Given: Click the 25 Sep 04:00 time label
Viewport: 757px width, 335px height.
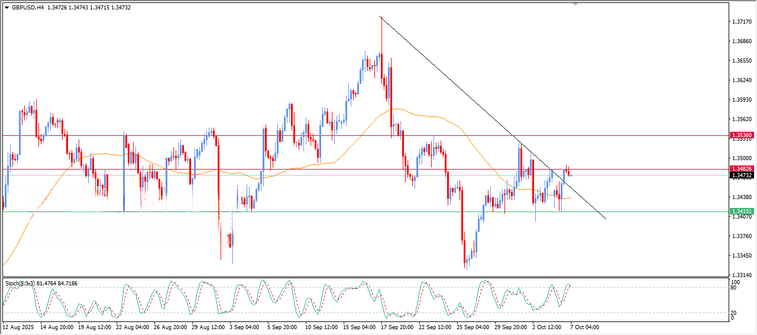Looking at the screenshot, I should [473, 327].
